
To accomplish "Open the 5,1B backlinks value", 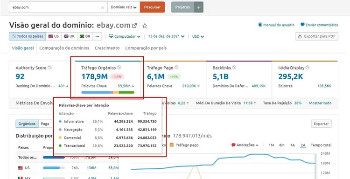I will pos(221,77).
